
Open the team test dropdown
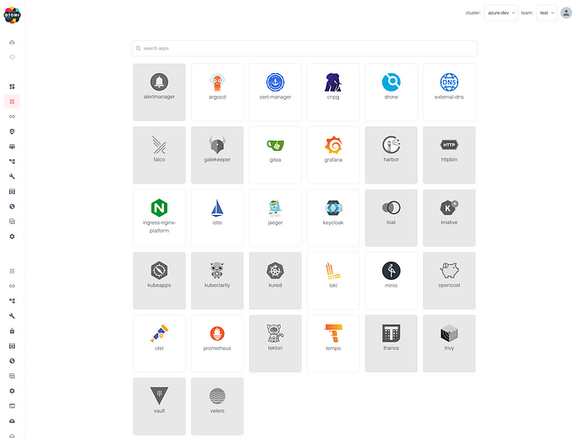pyautogui.click(x=546, y=12)
